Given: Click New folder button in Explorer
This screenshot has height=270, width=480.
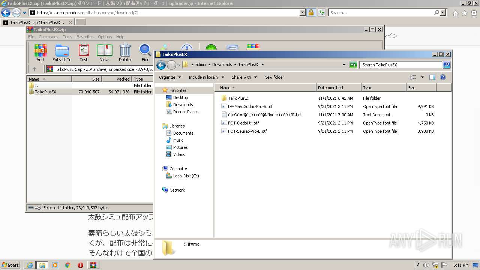Looking at the screenshot, I should pyautogui.click(x=274, y=77).
